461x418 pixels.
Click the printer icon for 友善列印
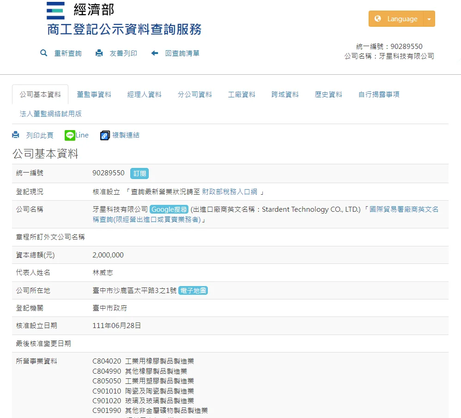tap(99, 53)
